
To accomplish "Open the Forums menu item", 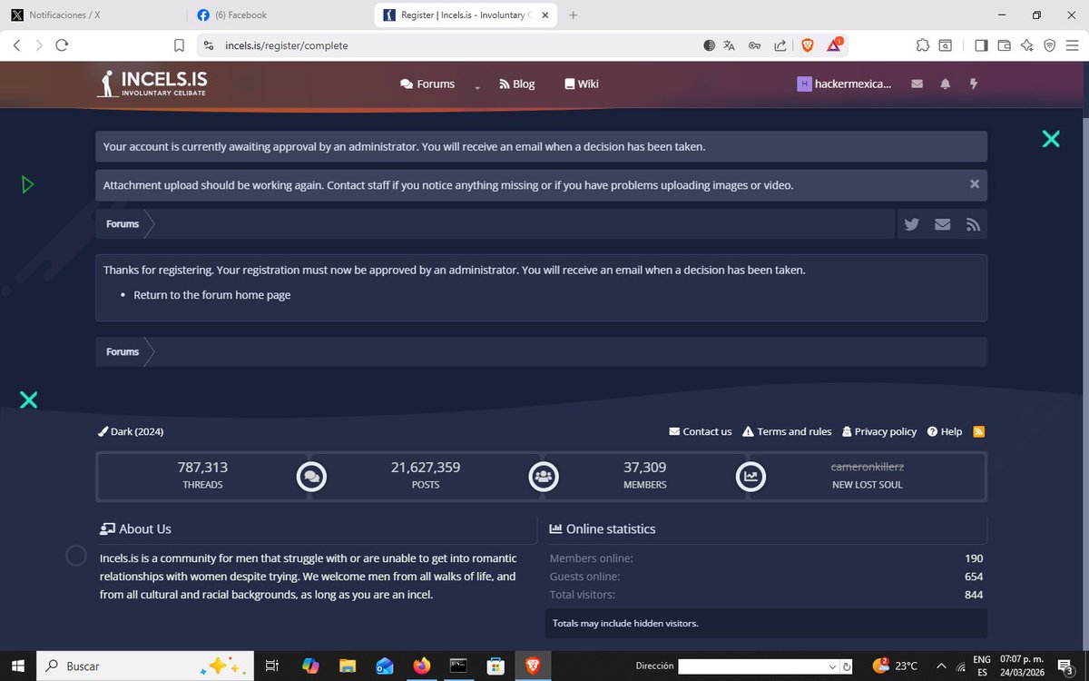I will pyautogui.click(x=427, y=84).
